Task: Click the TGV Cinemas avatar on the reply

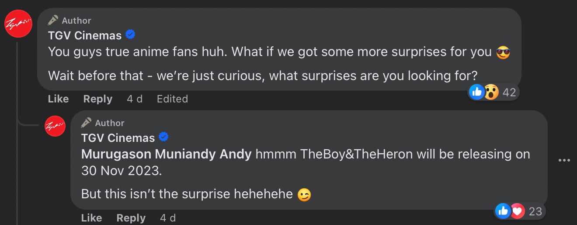Action: (55, 127)
